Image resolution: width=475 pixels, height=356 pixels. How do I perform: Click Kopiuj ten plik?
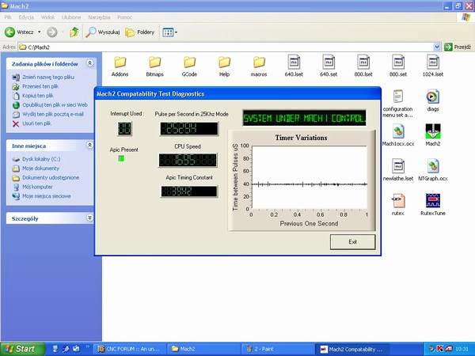[x=38, y=96]
